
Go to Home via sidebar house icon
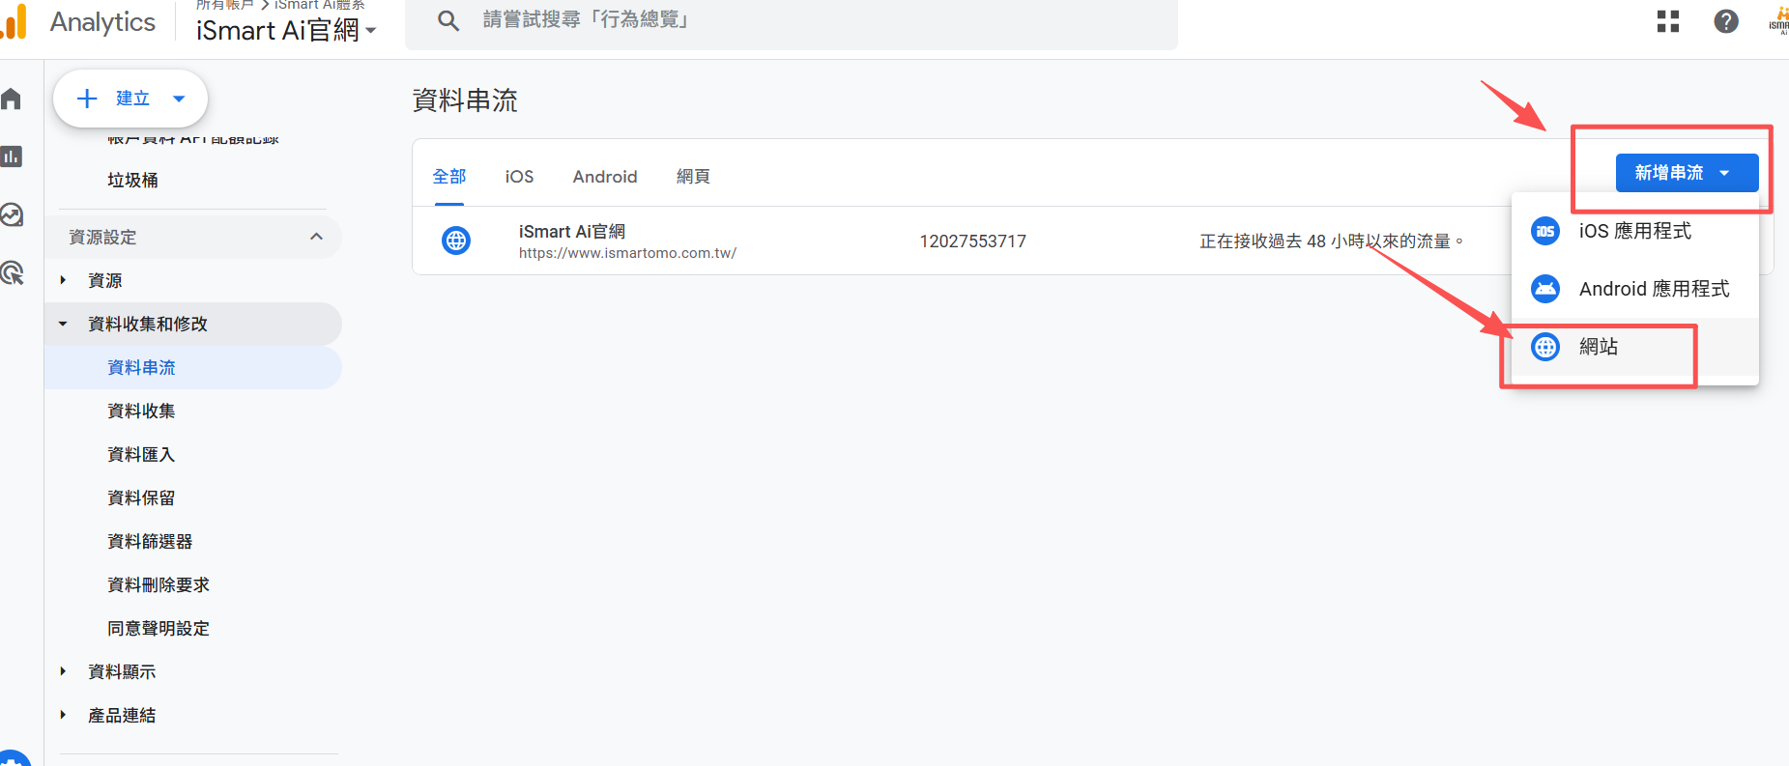12,99
